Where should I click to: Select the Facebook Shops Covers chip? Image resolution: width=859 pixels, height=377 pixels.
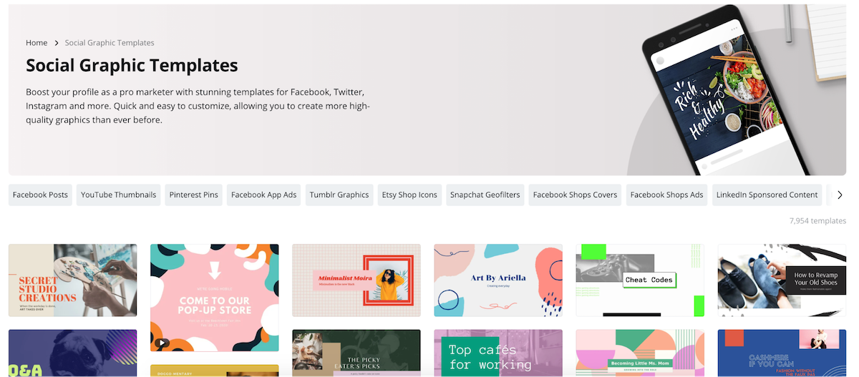(x=576, y=195)
